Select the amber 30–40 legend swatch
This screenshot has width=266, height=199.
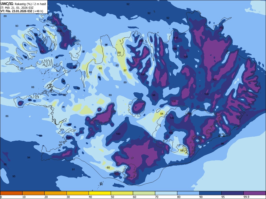tap(78, 193)
